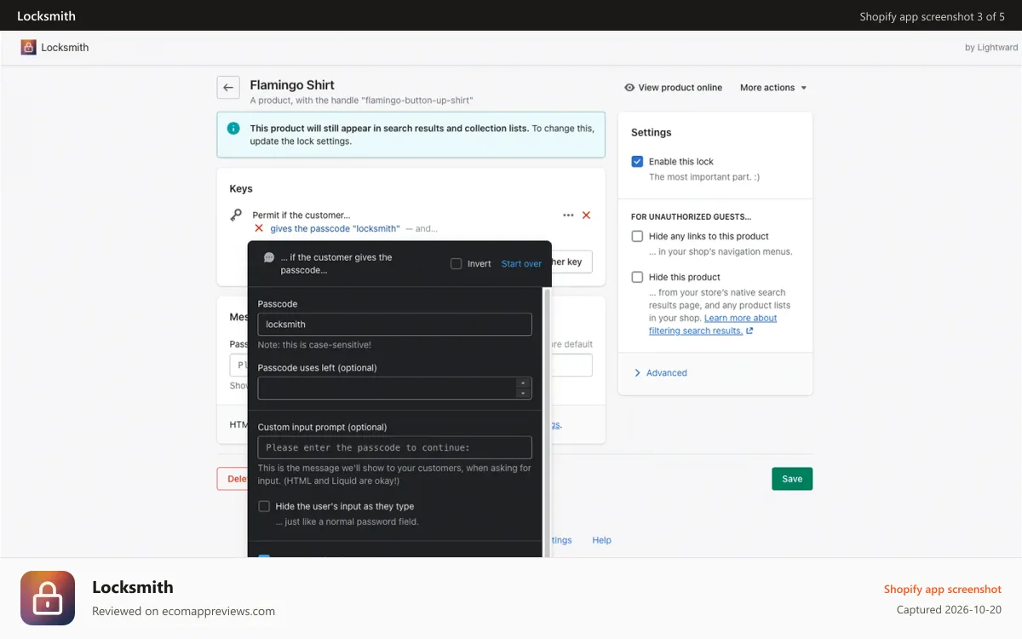Click the back arrow beside Flamingo Shirt
Image resolution: width=1022 pixels, height=639 pixels.
[227, 87]
